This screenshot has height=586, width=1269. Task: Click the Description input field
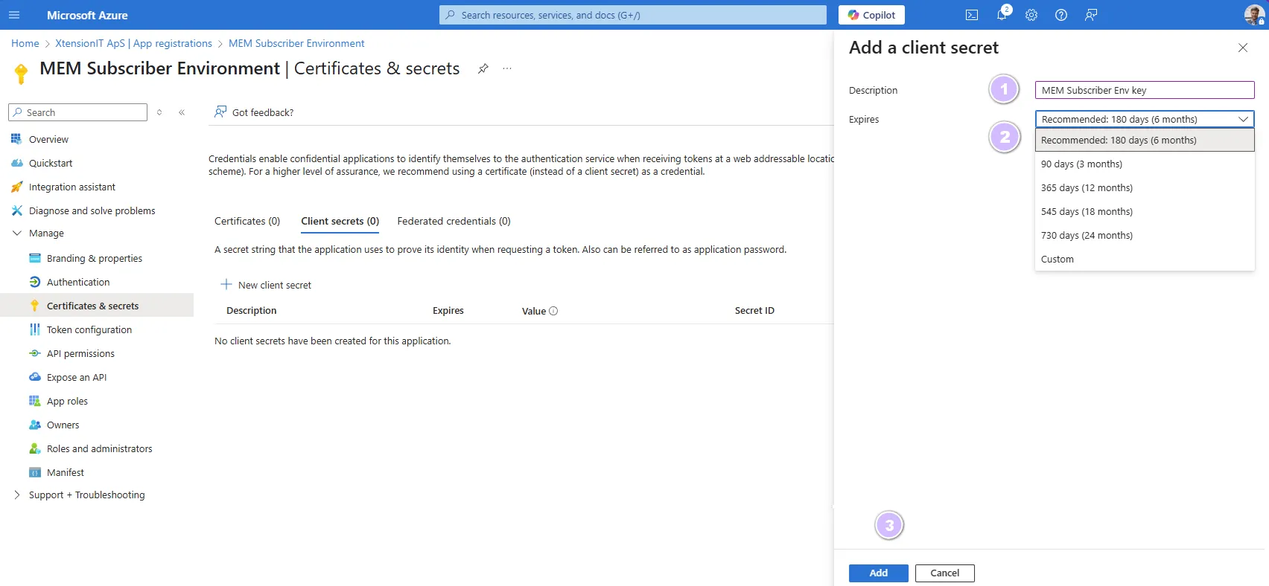pos(1144,91)
